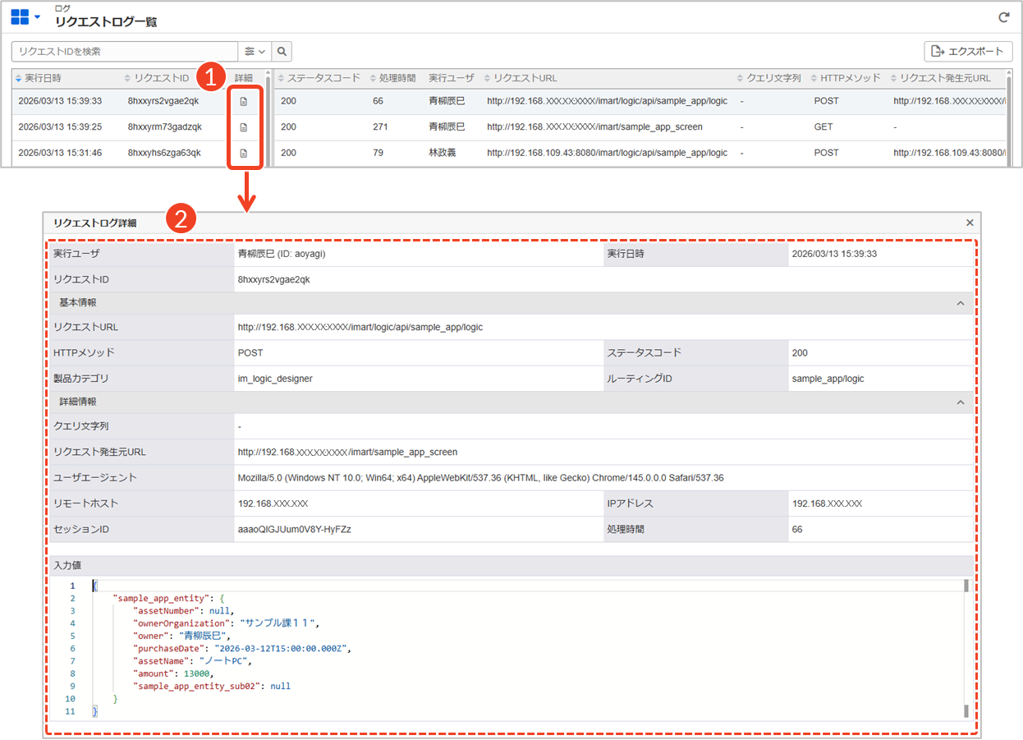
Task: Click the JSON editor vertical scrollbar
Action: pos(966,649)
